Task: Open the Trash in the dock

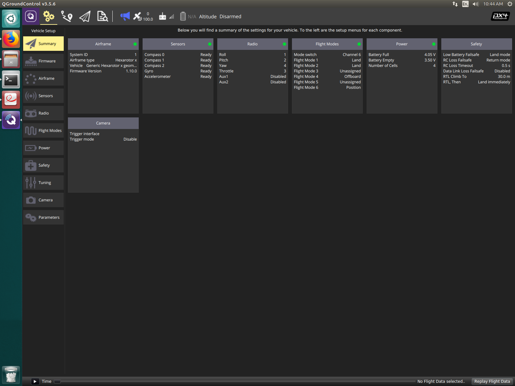Action: [11, 375]
